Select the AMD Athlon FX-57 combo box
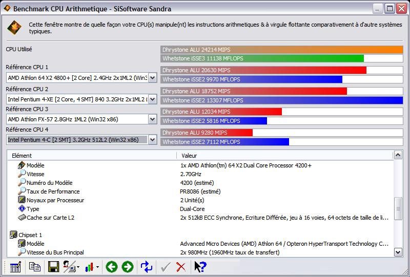The height and width of the screenshot is (277, 410). coord(81,119)
